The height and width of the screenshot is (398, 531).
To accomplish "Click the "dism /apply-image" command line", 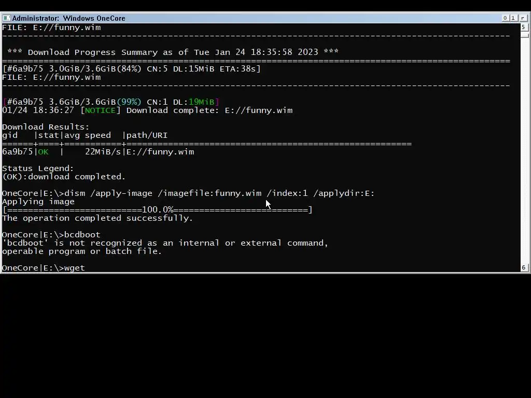I will (188, 193).
